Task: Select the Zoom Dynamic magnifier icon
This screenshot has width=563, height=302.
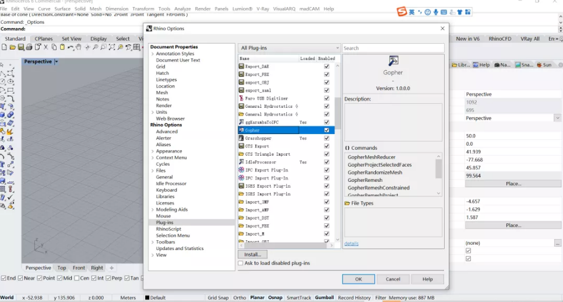Action: pyautogui.click(x=96, y=47)
